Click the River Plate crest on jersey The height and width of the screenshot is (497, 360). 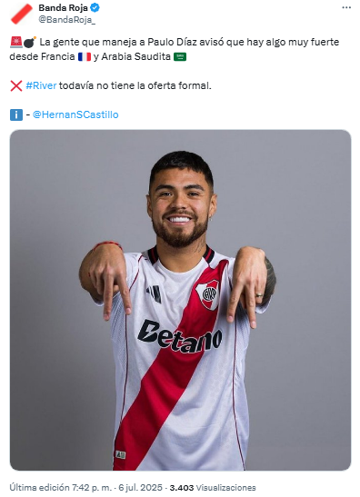point(208,294)
